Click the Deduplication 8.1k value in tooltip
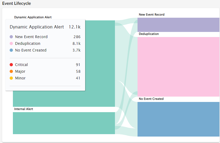Viewport: 220px width, 143px height. (77, 43)
